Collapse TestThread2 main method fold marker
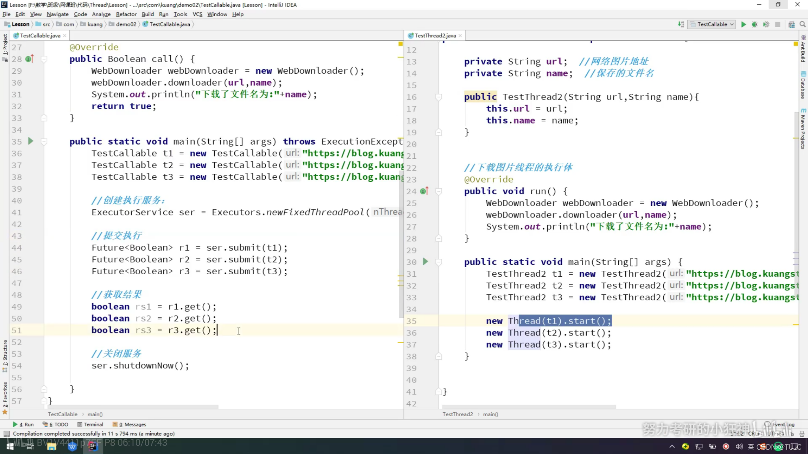Viewport: 808px width, 454px height. 439,262
